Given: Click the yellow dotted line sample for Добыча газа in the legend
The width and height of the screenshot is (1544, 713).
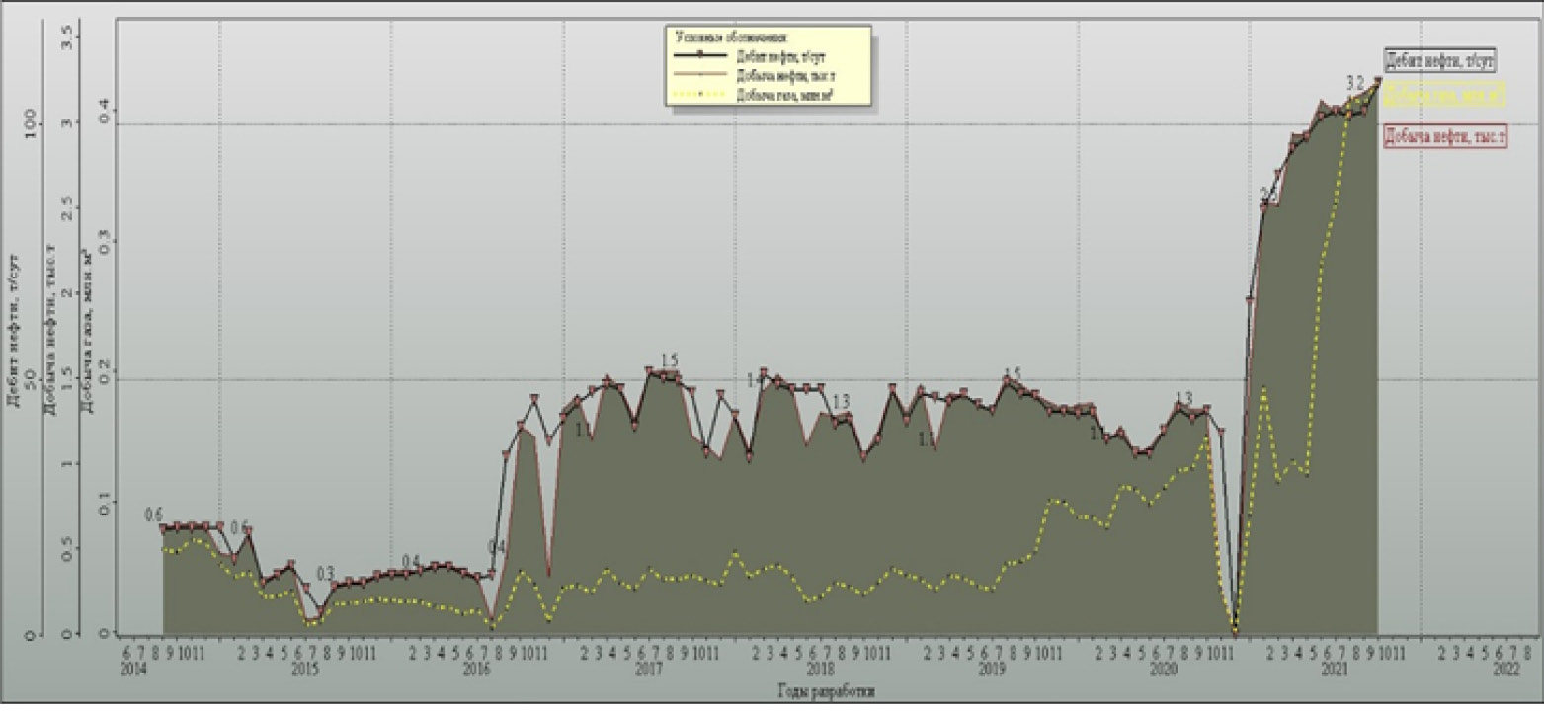Looking at the screenshot, I should tap(701, 96).
